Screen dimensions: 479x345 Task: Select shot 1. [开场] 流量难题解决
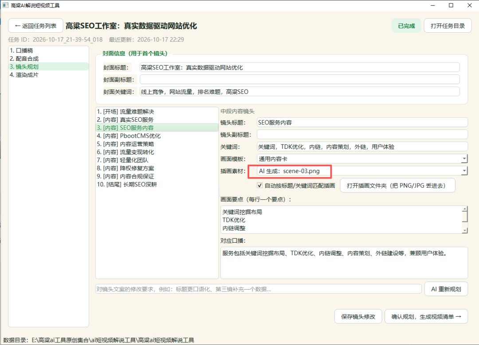point(157,111)
